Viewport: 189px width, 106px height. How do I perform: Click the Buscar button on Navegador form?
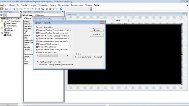(118, 21)
